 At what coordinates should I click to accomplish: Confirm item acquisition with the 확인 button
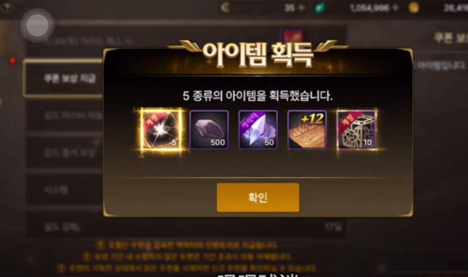pos(258,198)
